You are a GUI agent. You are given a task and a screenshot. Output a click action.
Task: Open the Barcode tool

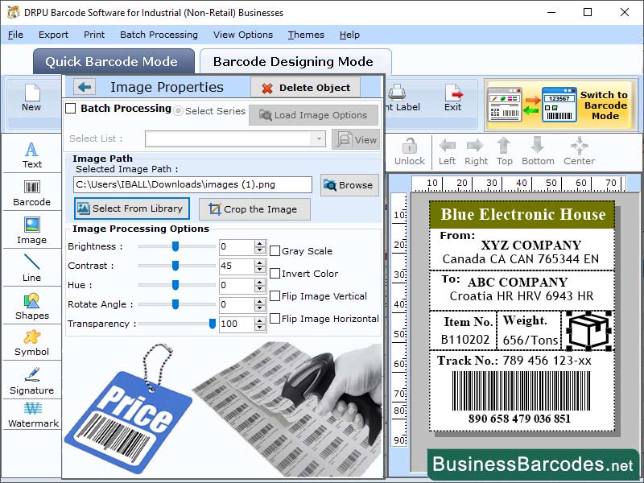[31, 193]
